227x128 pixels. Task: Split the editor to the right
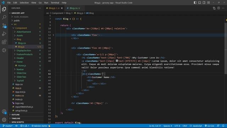click(x=218, y=8)
